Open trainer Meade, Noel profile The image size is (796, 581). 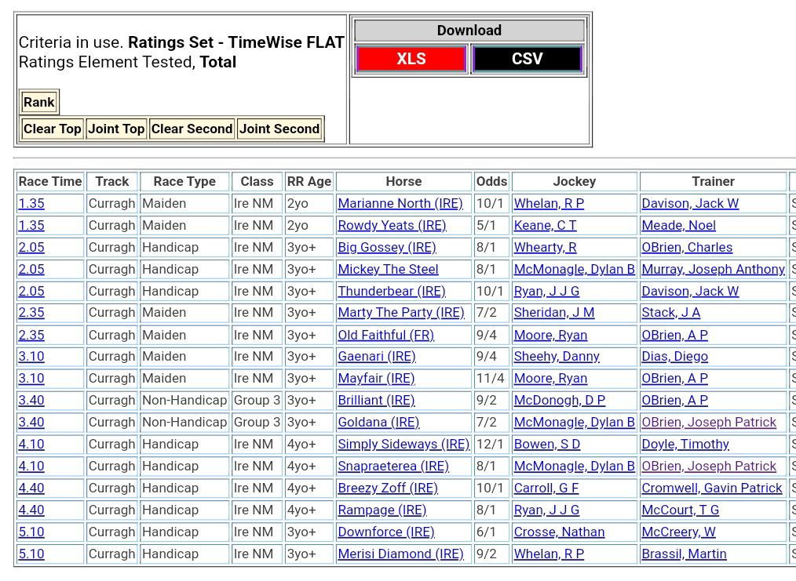point(678,225)
